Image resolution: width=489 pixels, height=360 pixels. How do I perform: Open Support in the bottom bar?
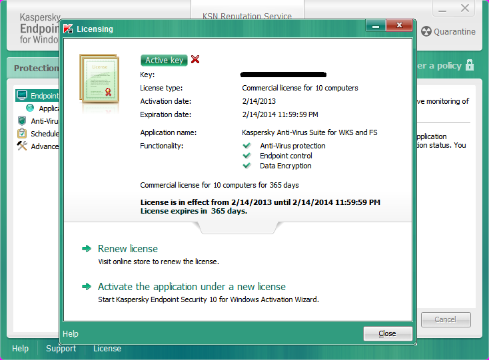coord(61,349)
